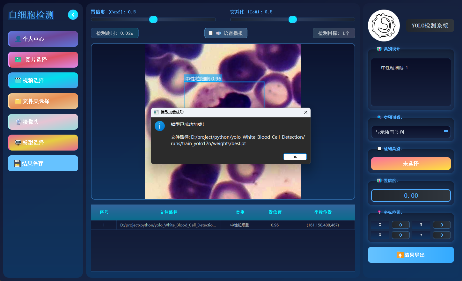
Task: Click the upload arrow icon on 结果导出
Action: pyautogui.click(x=400, y=255)
